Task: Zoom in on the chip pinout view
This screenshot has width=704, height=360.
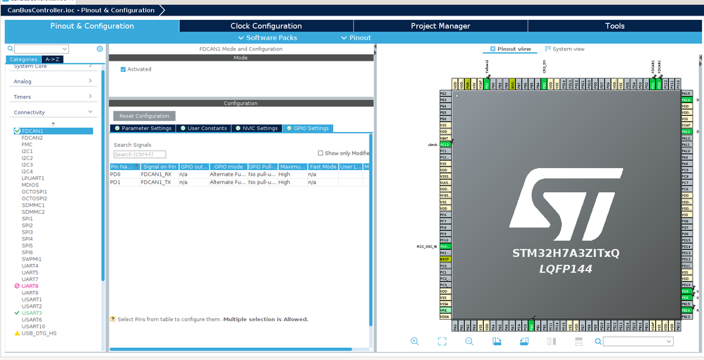Action: tap(414, 341)
